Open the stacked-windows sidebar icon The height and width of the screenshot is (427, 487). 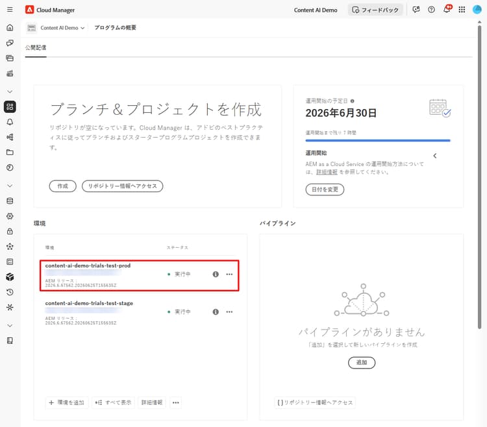coord(10,58)
